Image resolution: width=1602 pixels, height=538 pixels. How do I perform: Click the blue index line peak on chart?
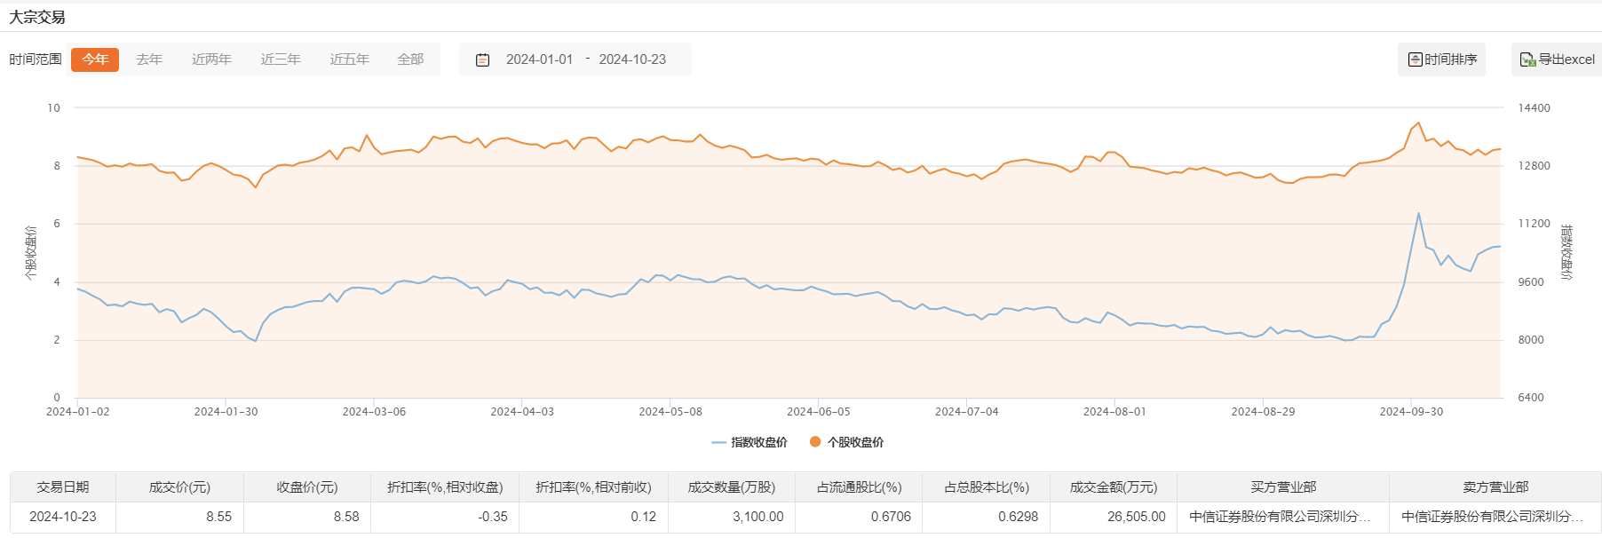(1418, 213)
